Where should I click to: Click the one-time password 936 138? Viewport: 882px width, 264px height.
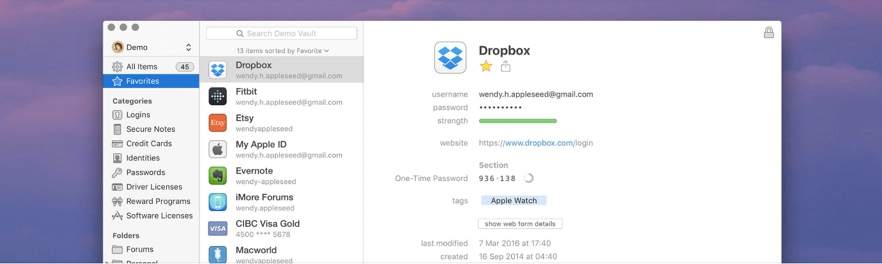[498, 178]
